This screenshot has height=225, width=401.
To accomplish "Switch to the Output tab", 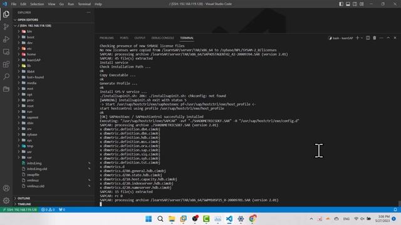I will 140,37.
